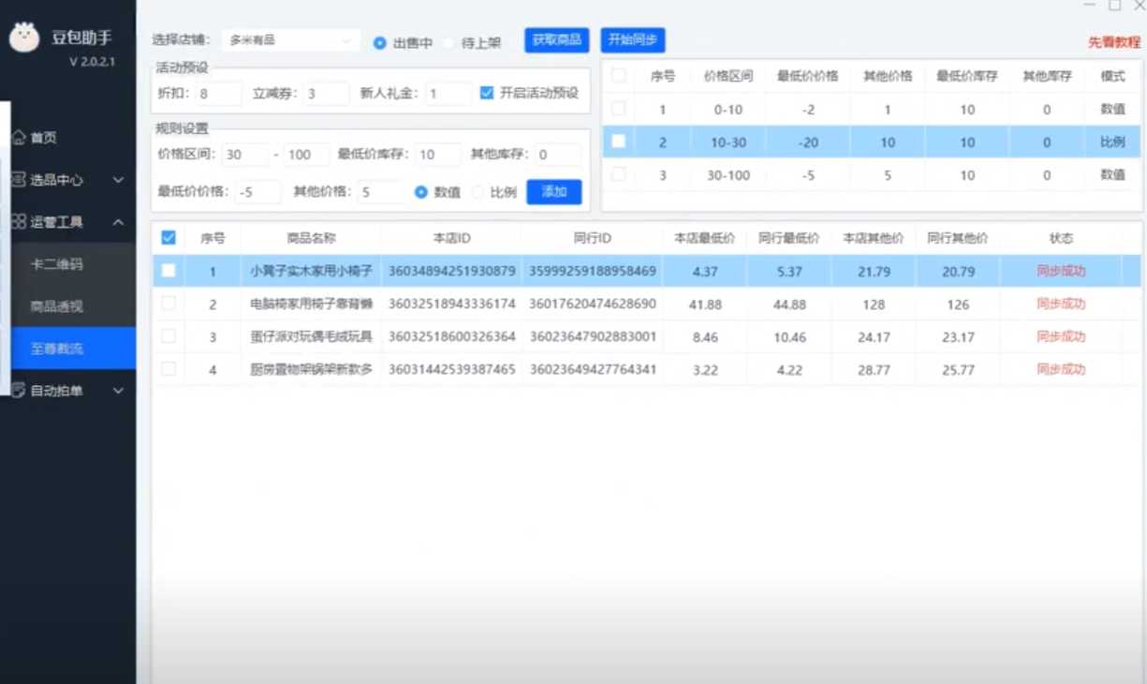Maximize the application window
This screenshot has width=1147, height=684.
1114,6
